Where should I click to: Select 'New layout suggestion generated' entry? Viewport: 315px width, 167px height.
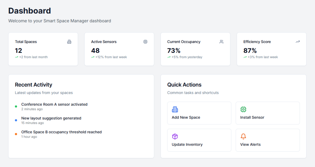pyautogui.click(x=51, y=118)
